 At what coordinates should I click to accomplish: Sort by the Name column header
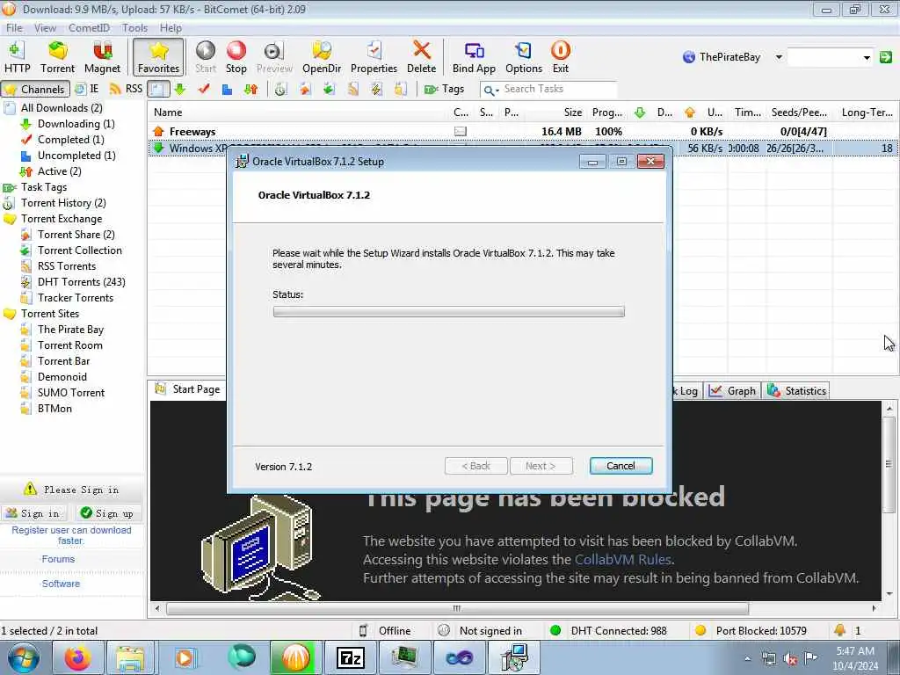pyautogui.click(x=299, y=112)
